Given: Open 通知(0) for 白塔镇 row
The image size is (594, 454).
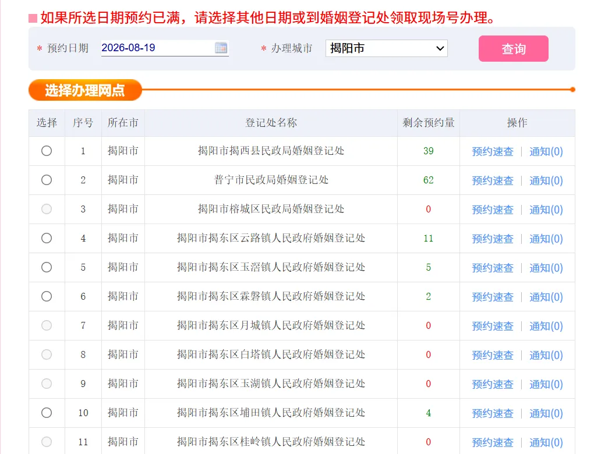Looking at the screenshot, I should tap(546, 356).
